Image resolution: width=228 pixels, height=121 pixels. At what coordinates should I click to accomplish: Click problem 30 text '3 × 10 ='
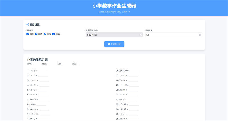[123, 90]
